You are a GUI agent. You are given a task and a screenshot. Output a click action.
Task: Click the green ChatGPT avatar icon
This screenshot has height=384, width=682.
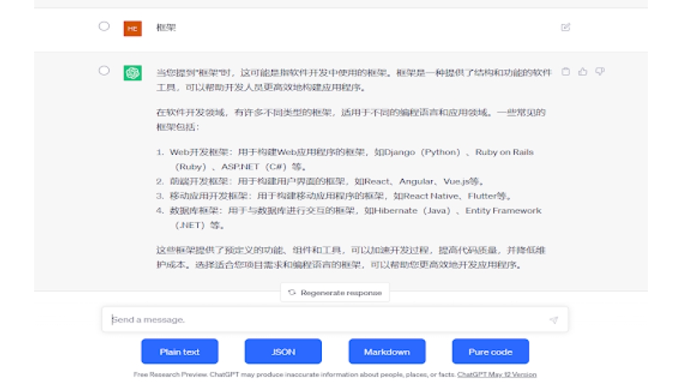(133, 72)
